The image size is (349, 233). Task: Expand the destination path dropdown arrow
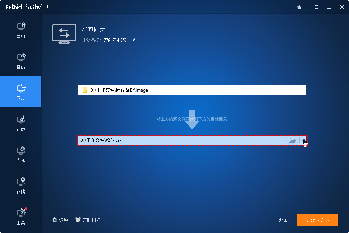[x=303, y=140]
